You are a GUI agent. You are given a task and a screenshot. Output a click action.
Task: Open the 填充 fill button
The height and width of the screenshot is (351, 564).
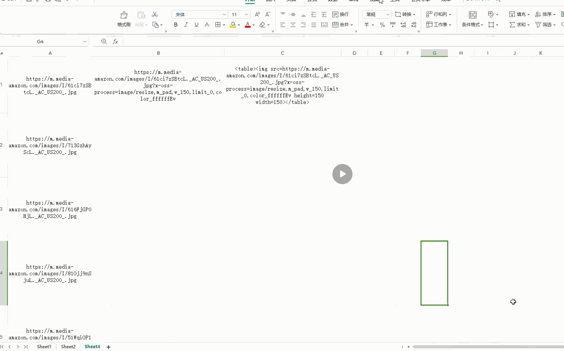[x=519, y=14]
